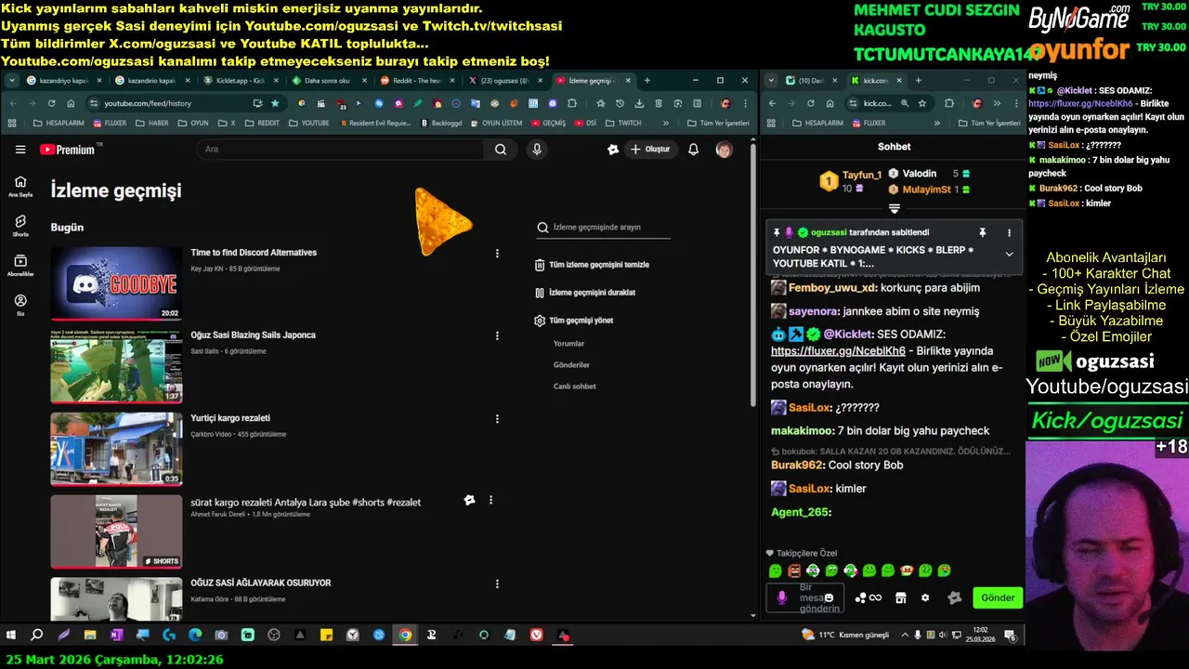Image resolution: width=1189 pixels, height=669 pixels.
Task: Switch to first kazandriyo kapak tab
Action: [x=63, y=81]
